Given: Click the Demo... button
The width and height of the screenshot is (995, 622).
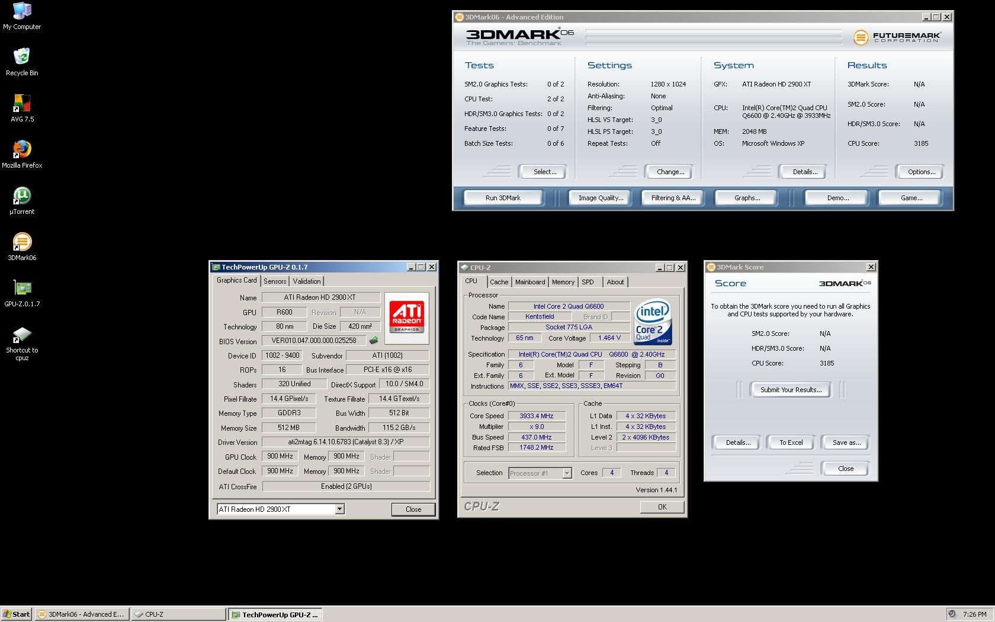Looking at the screenshot, I should (x=837, y=198).
